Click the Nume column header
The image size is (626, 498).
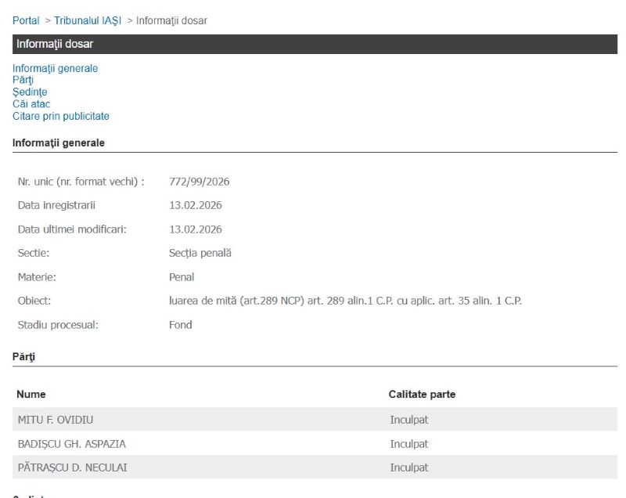[x=31, y=395]
